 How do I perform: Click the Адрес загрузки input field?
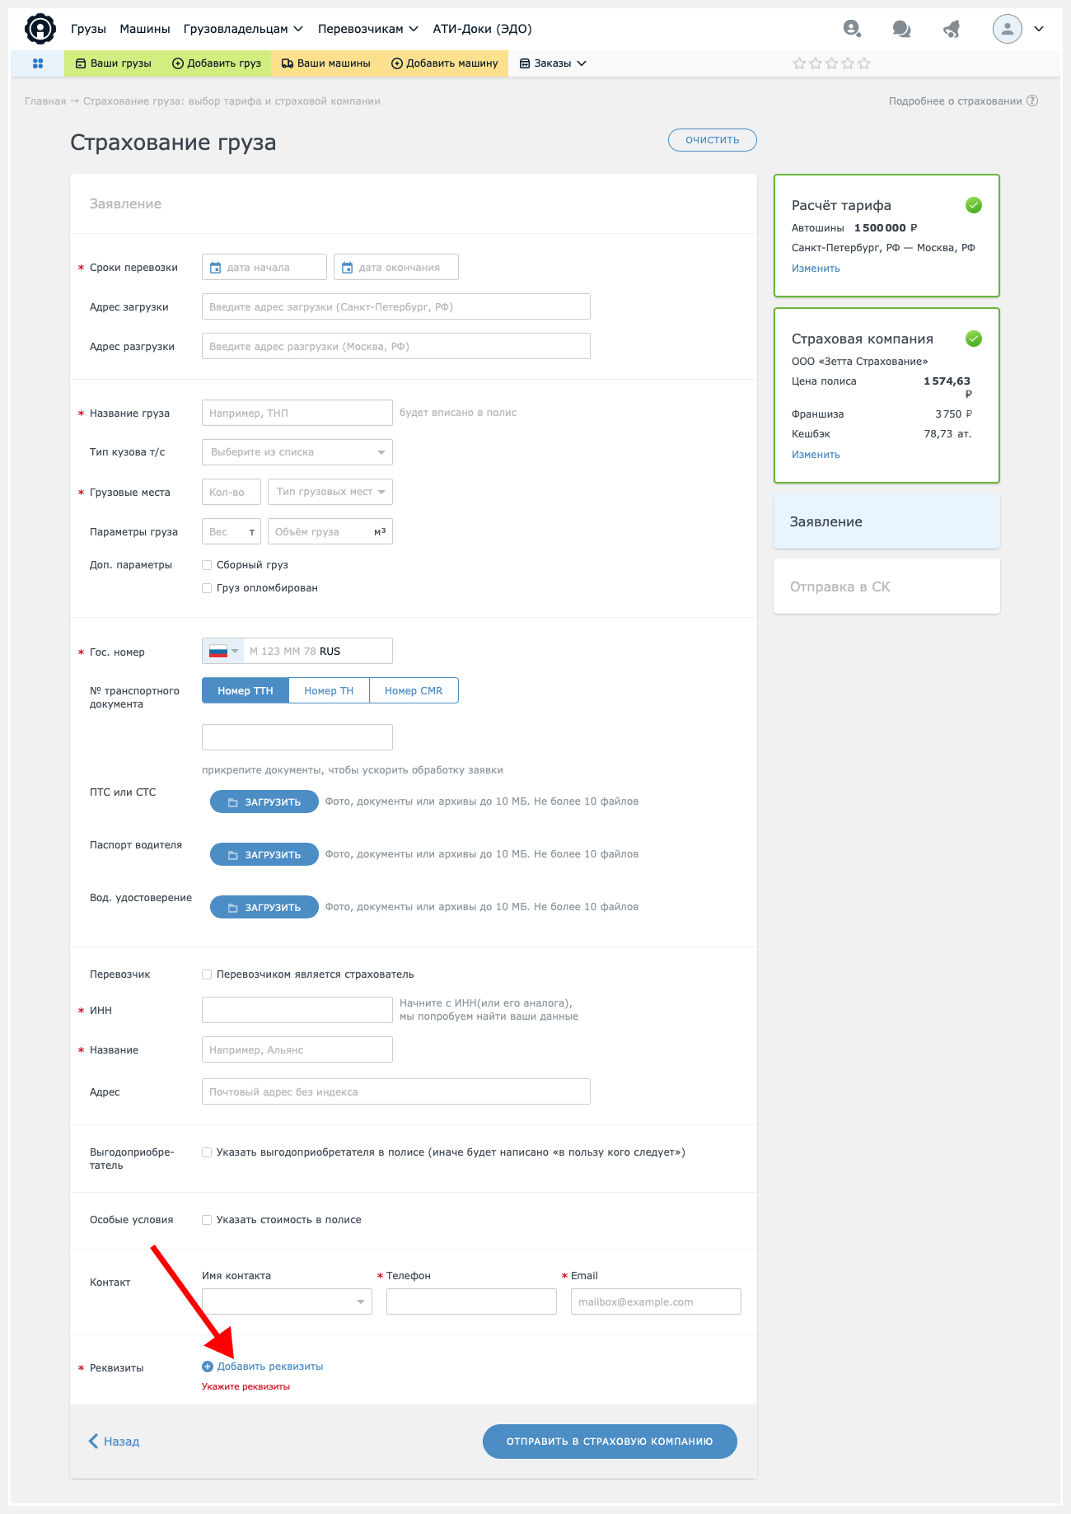coord(396,306)
